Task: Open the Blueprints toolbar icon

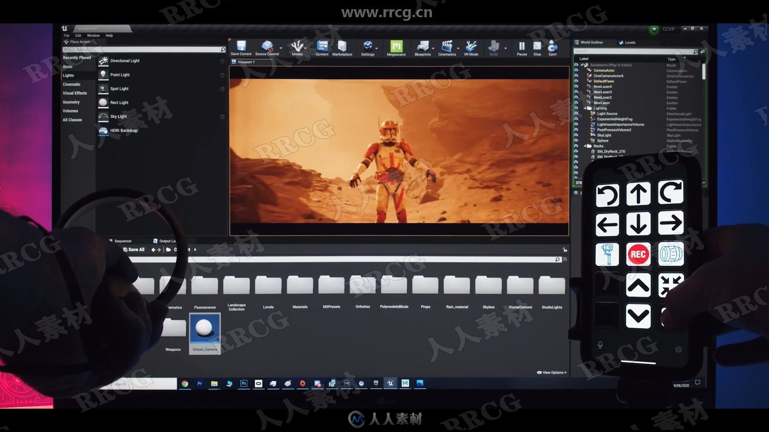Action: click(x=423, y=48)
